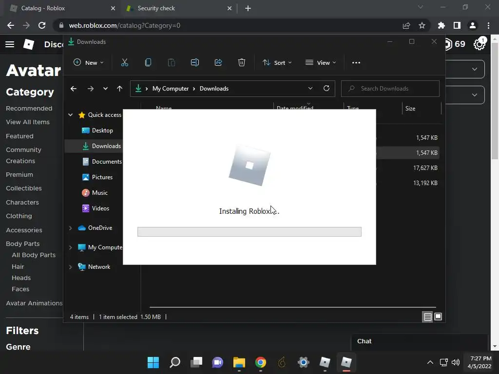Click the Share icon in Downloads toolbar

pyautogui.click(x=218, y=63)
